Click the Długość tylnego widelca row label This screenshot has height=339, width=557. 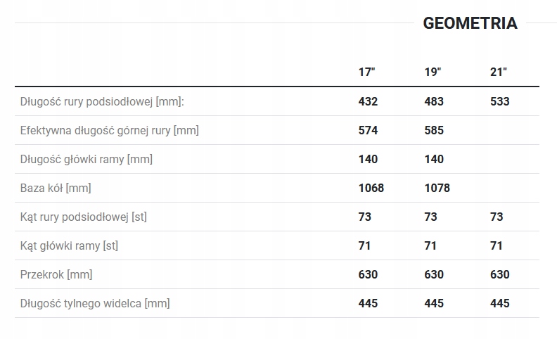(x=95, y=303)
